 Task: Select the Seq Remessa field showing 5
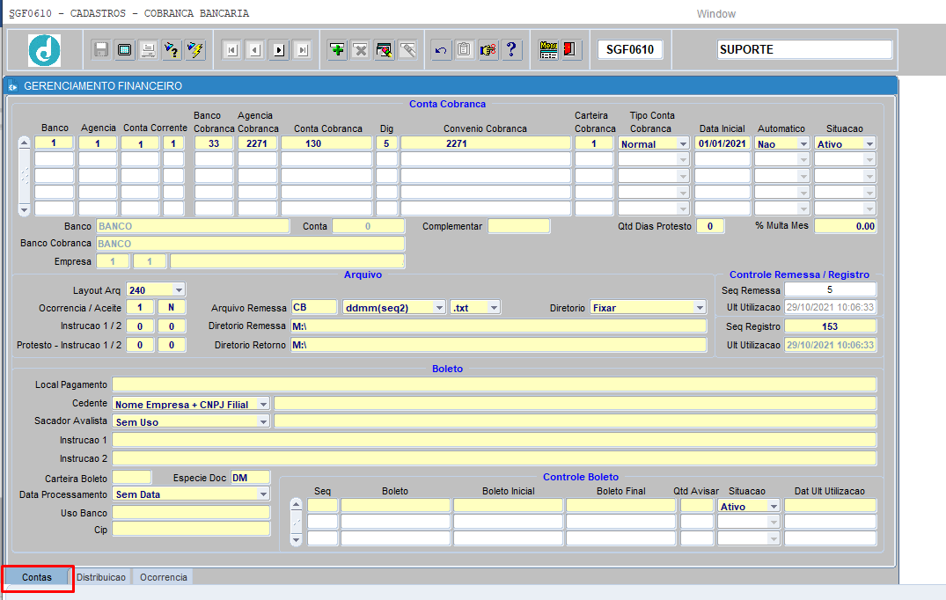[x=830, y=290]
